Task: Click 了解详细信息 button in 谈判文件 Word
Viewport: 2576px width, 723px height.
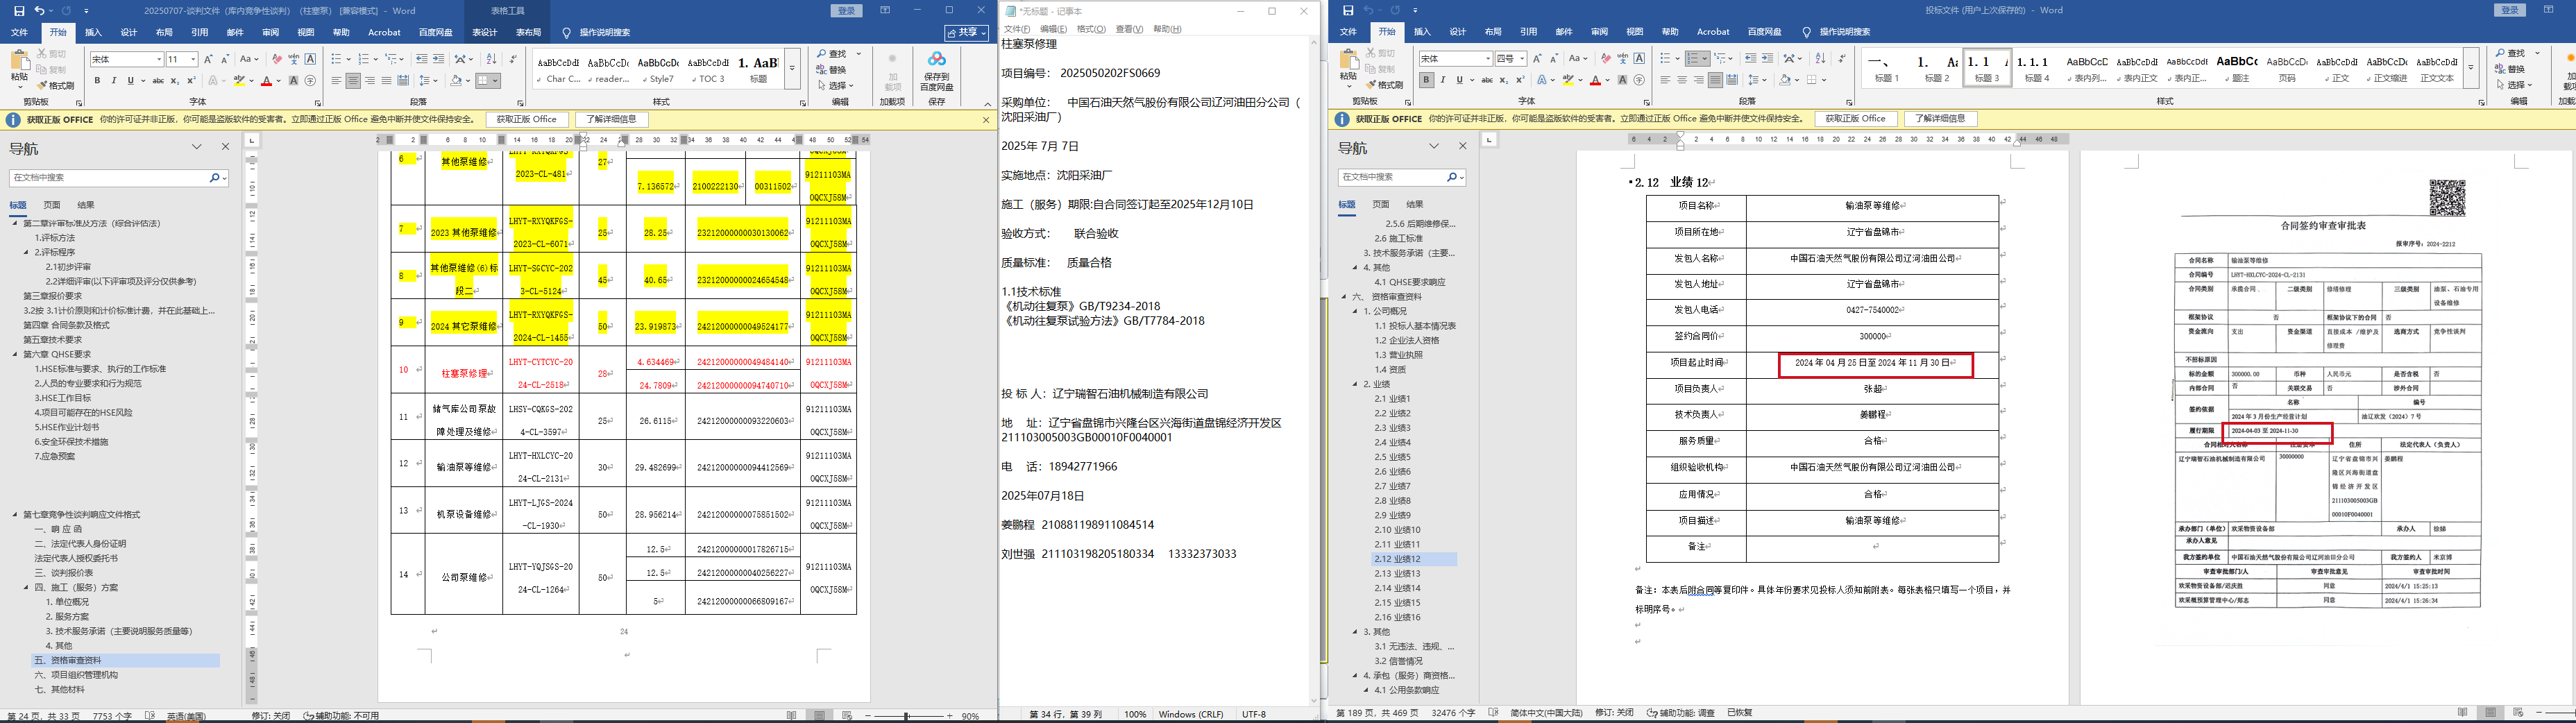Action: coord(611,120)
